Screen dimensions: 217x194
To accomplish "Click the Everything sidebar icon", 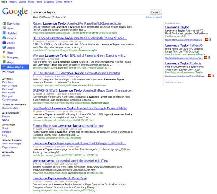I will coord(4,23).
